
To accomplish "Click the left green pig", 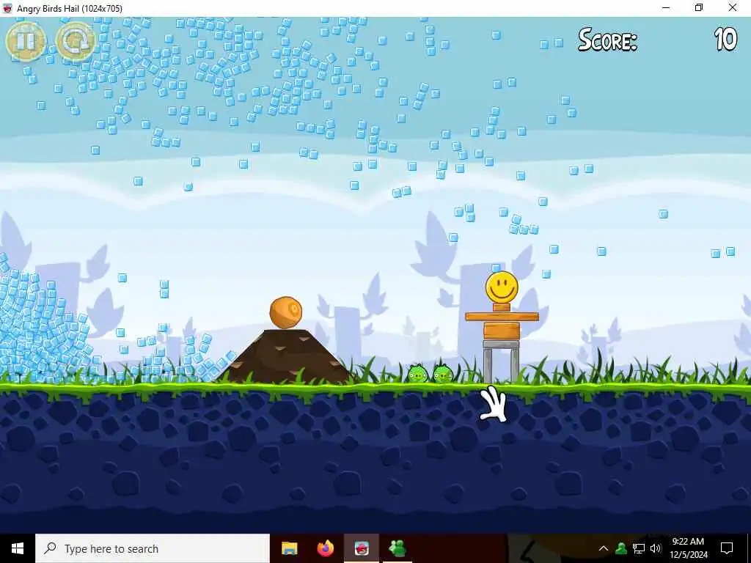I will click(x=417, y=373).
